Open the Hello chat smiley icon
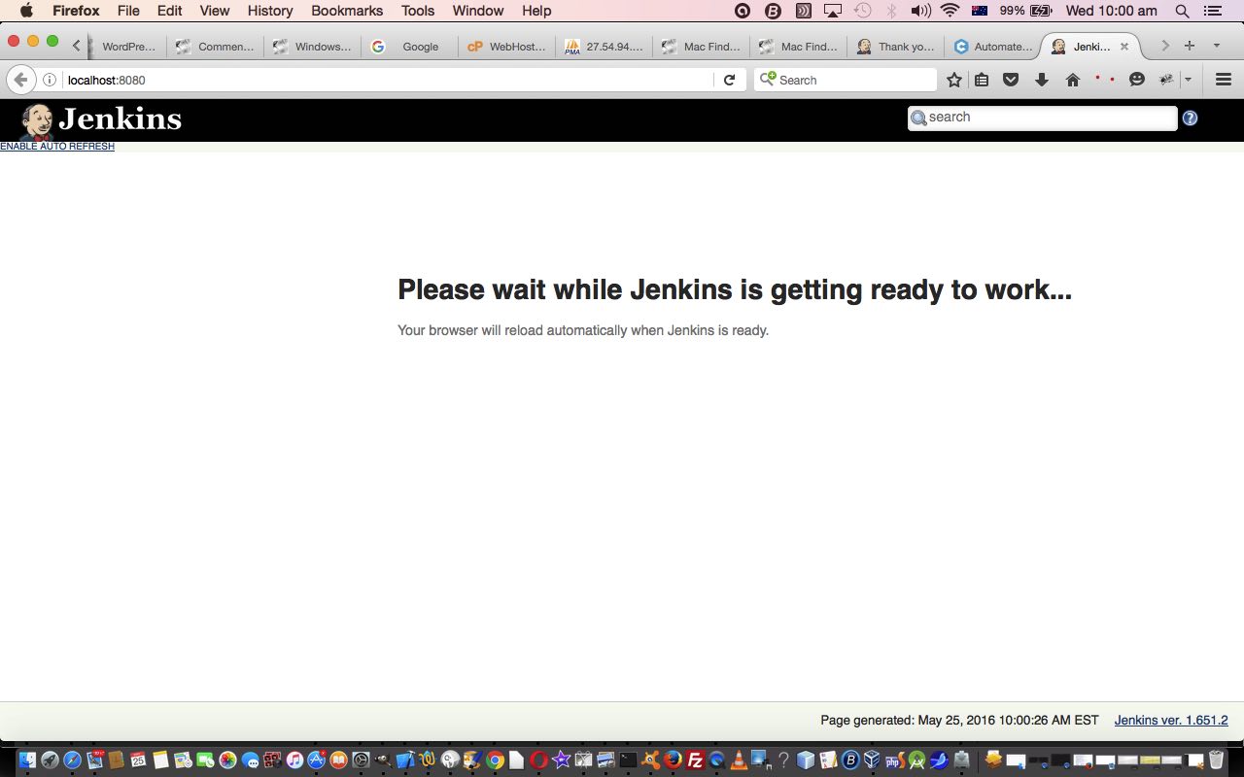This screenshot has height=777, width=1244. click(1137, 80)
